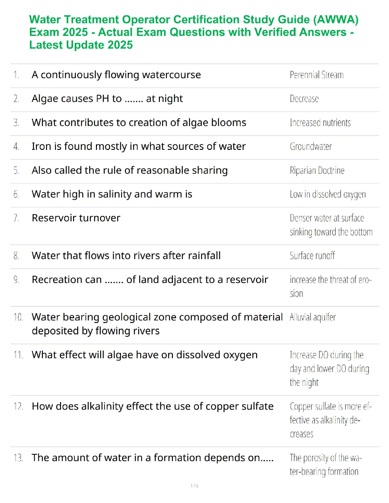Click the question about alkalinity and copper sulfate

click(x=153, y=406)
